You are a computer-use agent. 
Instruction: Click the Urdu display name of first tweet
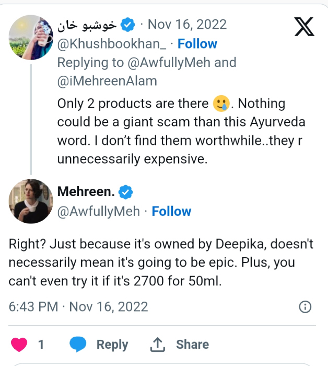[87, 25]
